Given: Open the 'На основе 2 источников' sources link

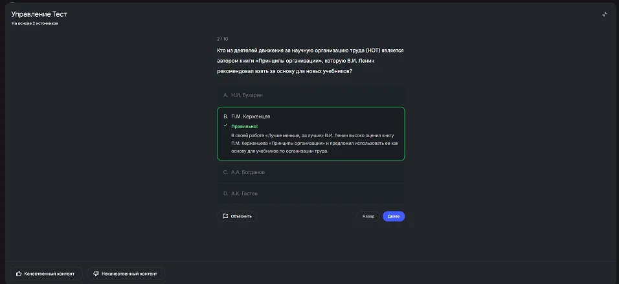Looking at the screenshot, I should click(35, 23).
